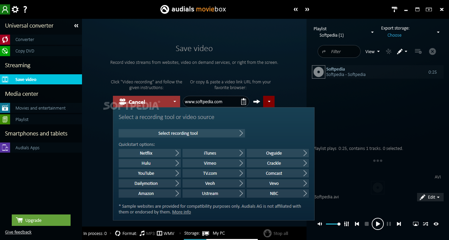
Task: Click the URL field with www.softpedia.com
Action: click(x=211, y=102)
